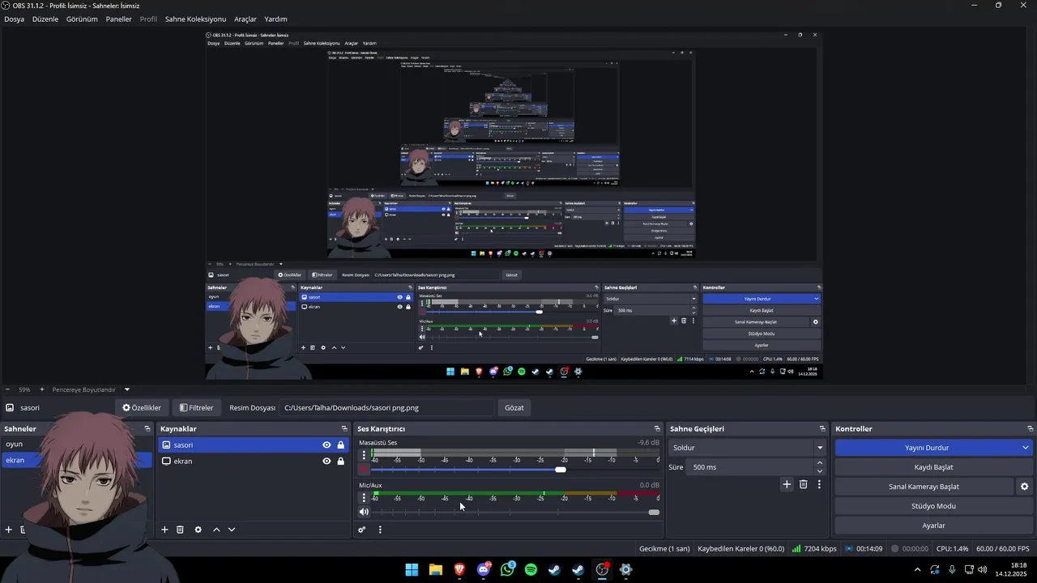The height and width of the screenshot is (583, 1037).
Task: Open the Pencereye Boyutlandır scaling dropdown
Action: (x=90, y=389)
